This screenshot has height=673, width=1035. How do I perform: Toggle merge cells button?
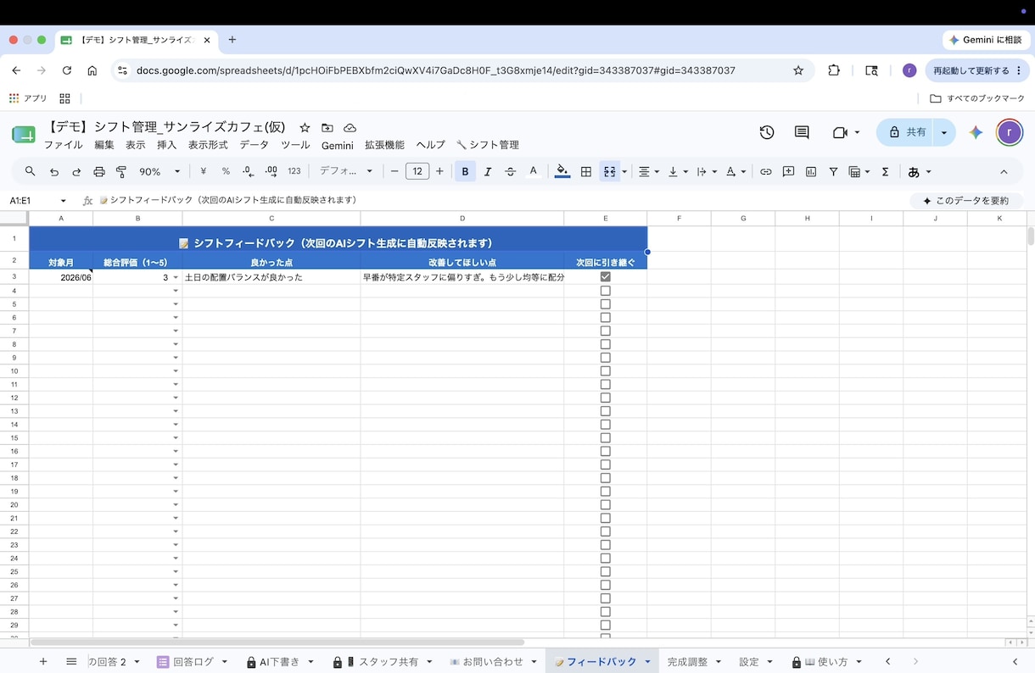click(609, 171)
